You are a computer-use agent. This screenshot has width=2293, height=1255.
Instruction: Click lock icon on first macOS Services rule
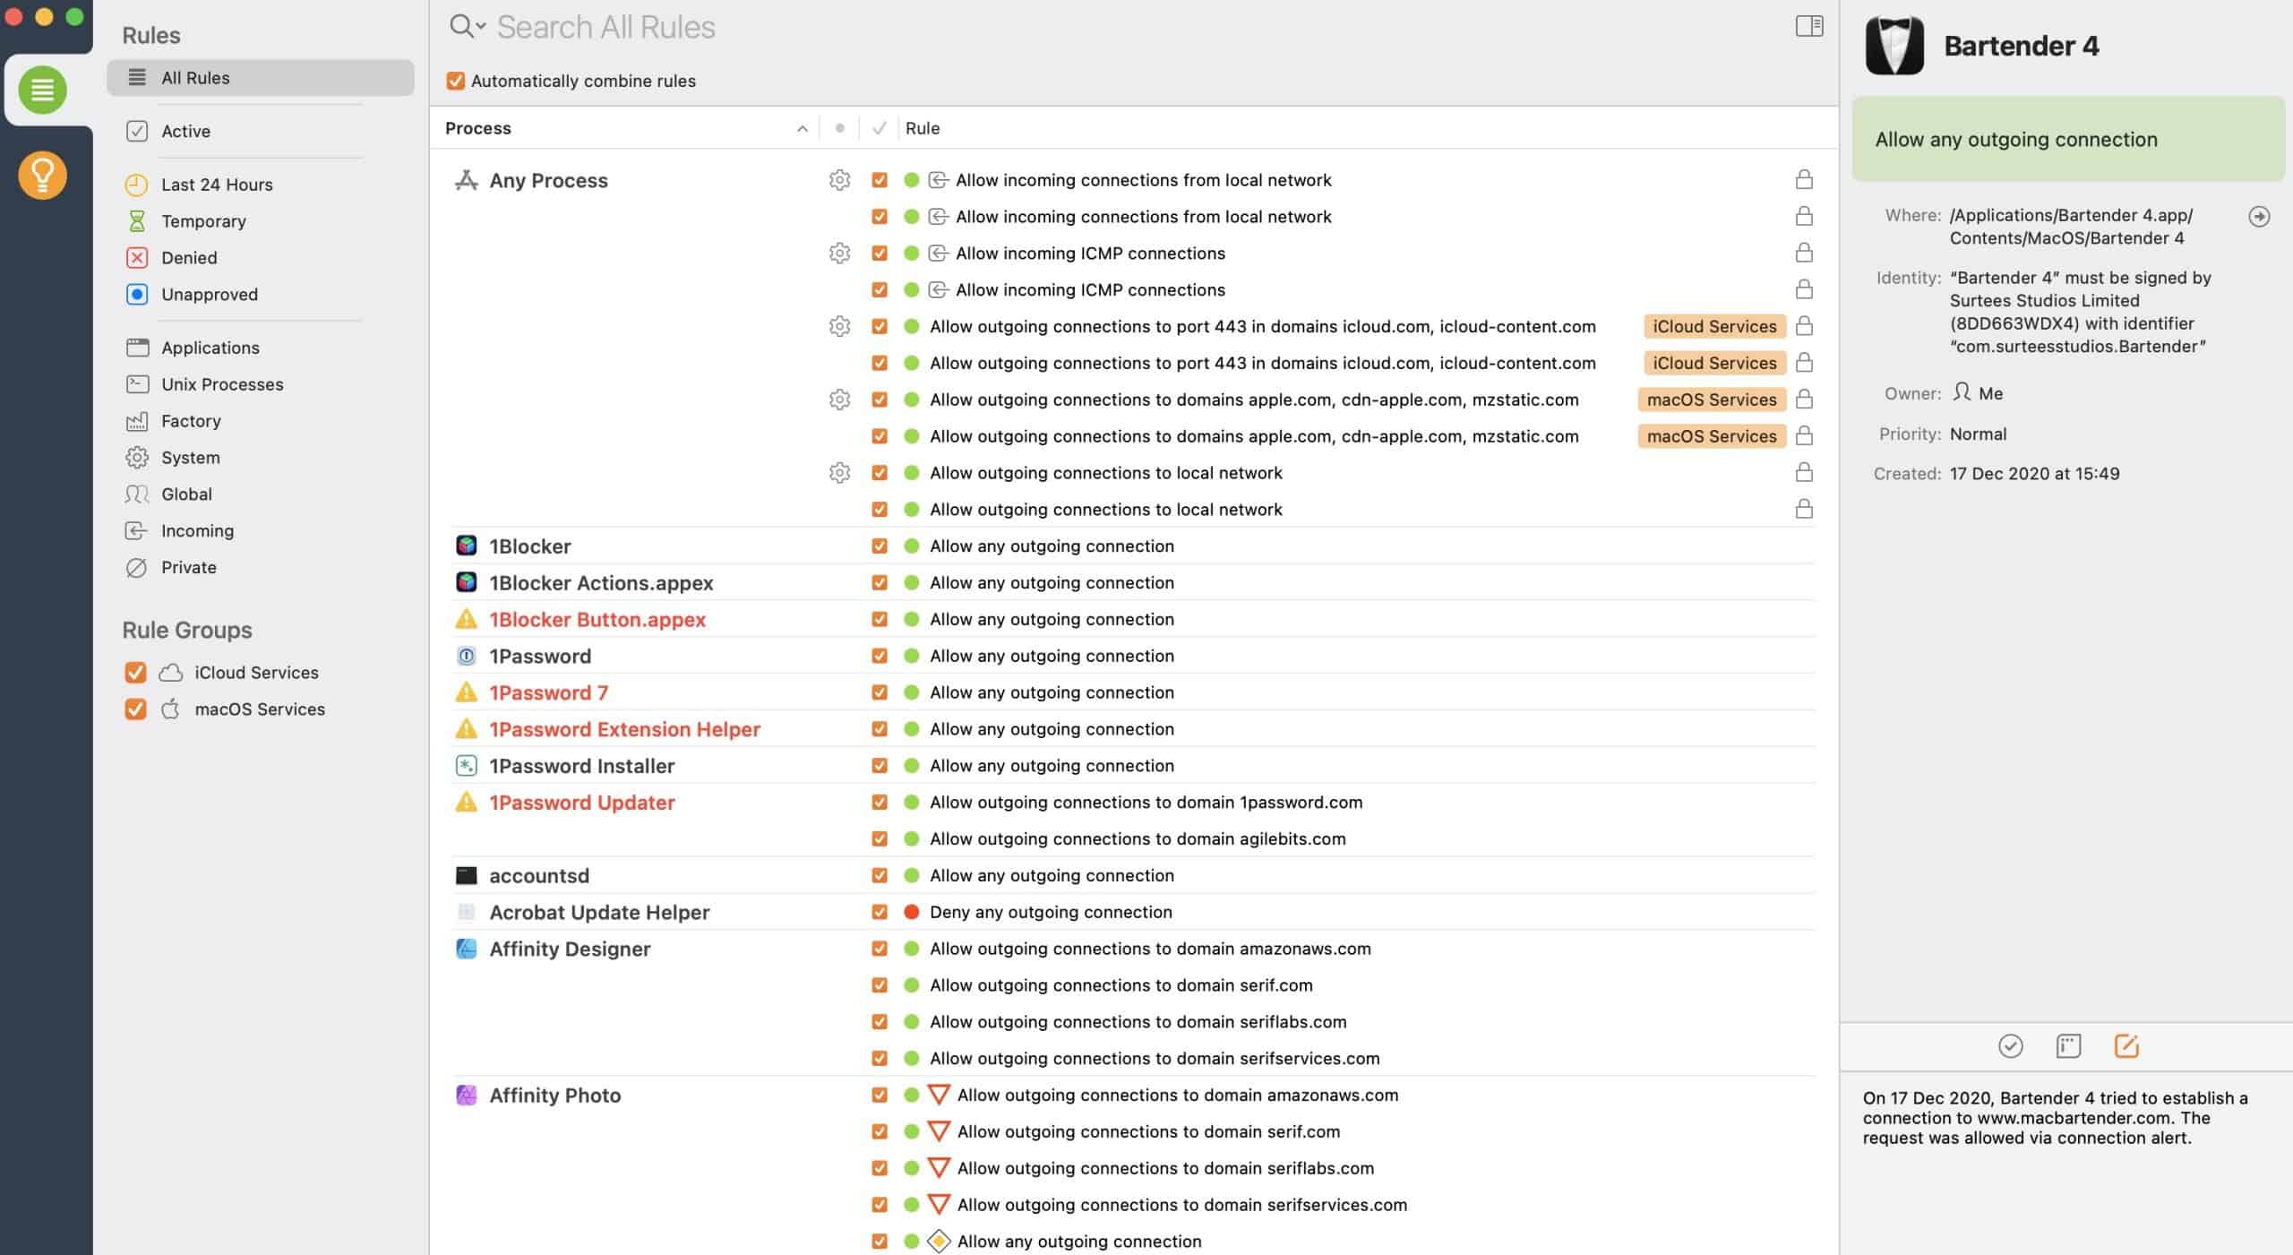(1804, 400)
